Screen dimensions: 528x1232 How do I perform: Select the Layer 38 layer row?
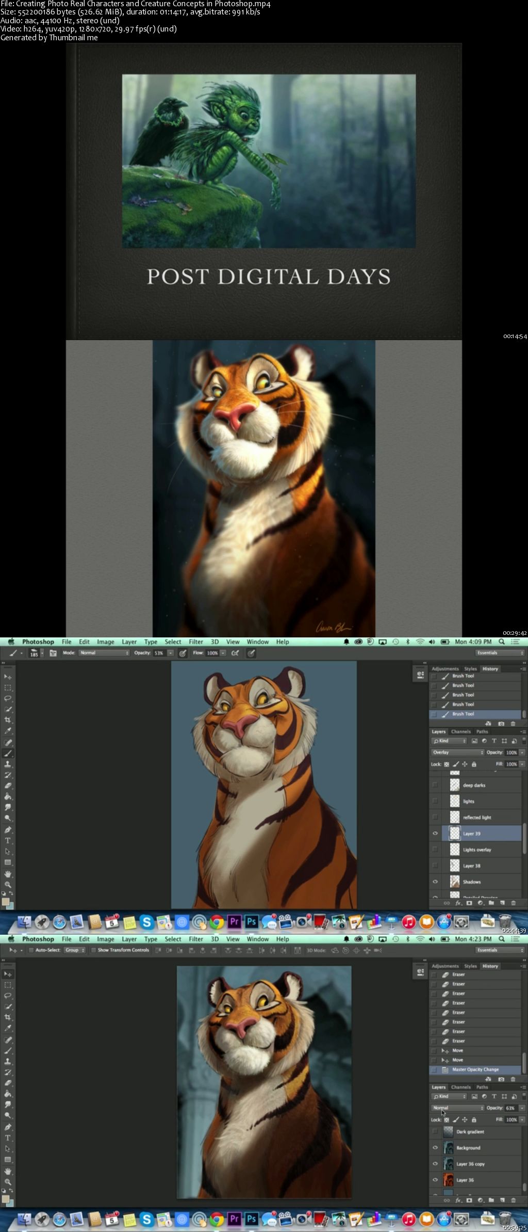[475, 866]
